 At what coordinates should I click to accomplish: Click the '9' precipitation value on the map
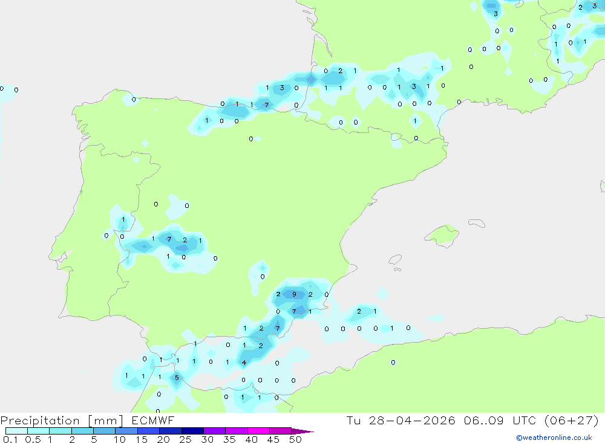coord(294,294)
